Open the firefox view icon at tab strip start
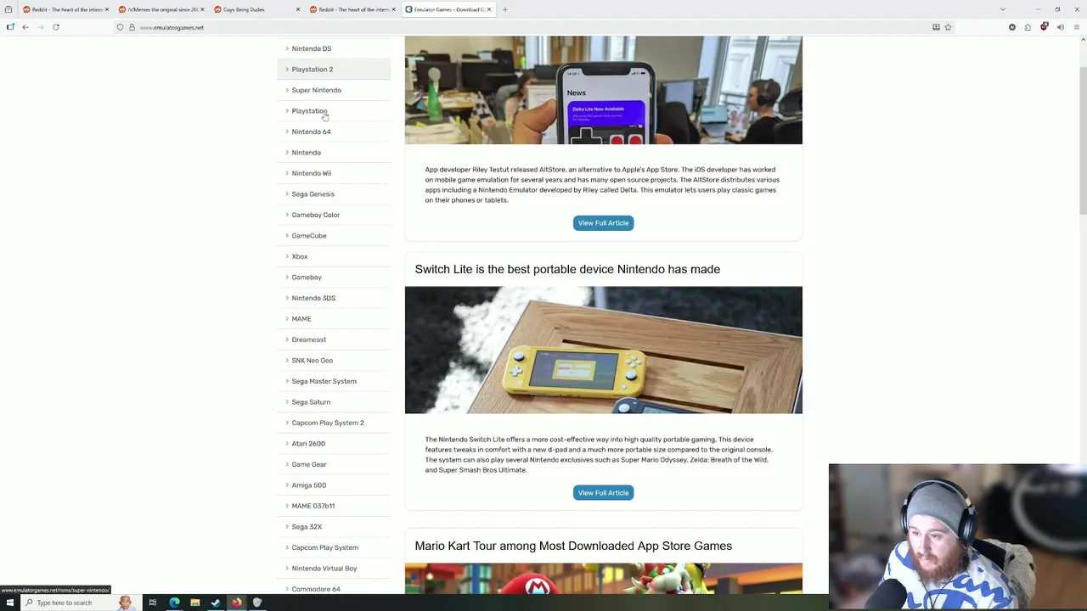The height and width of the screenshot is (611, 1087). click(8, 9)
